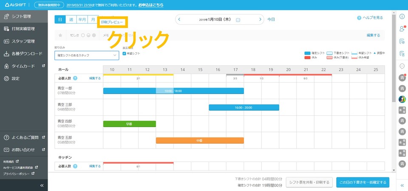408x191 pixels.
Task: Collapse the right panel with double chevron
Action: (402, 185)
